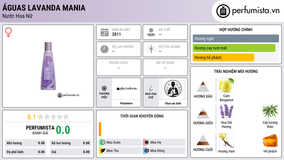The height and width of the screenshot is (160, 284).
Task: Open the Cam Bergamot note image
Action: (226, 85)
